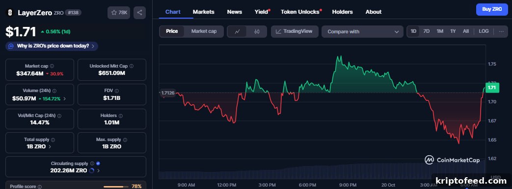This screenshot has width=512, height=189.
Task: Click the Circulating supply info icon
Action: point(92,164)
